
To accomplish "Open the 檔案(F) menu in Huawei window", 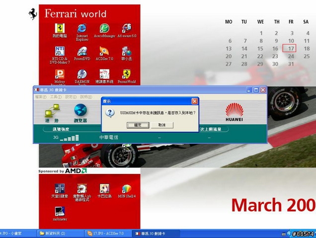I will tap(41, 97).
